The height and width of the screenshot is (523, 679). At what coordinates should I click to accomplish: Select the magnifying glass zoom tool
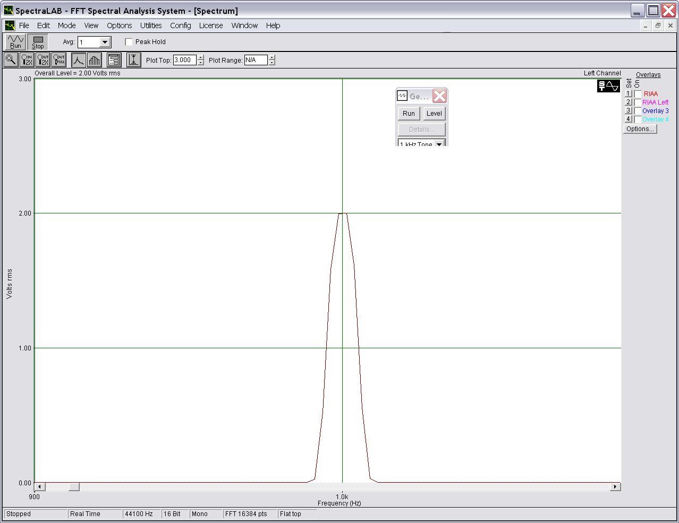[11, 60]
